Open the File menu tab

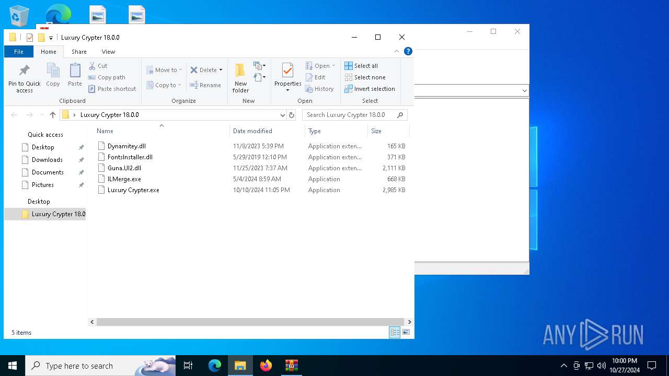click(x=19, y=52)
